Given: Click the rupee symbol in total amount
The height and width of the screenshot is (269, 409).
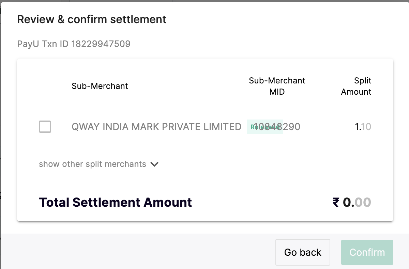Looking at the screenshot, I should pyautogui.click(x=336, y=202).
